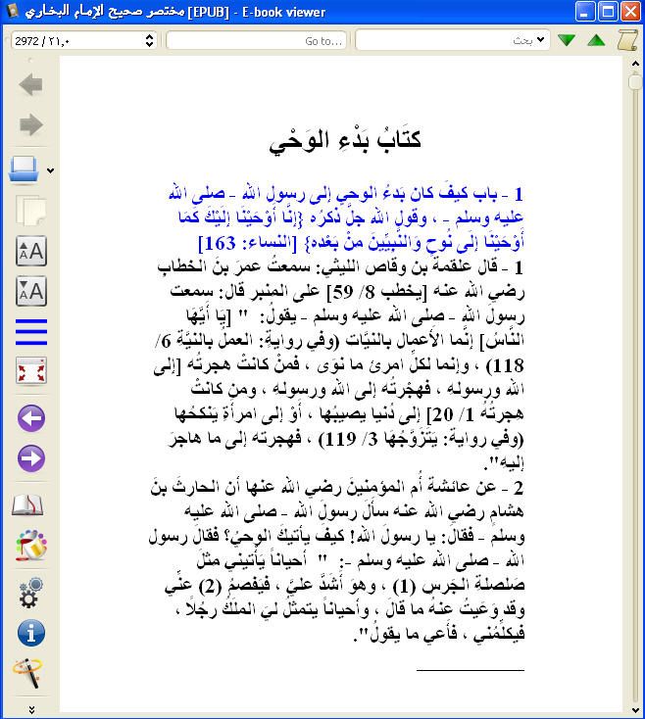Go to the next page

point(30,458)
